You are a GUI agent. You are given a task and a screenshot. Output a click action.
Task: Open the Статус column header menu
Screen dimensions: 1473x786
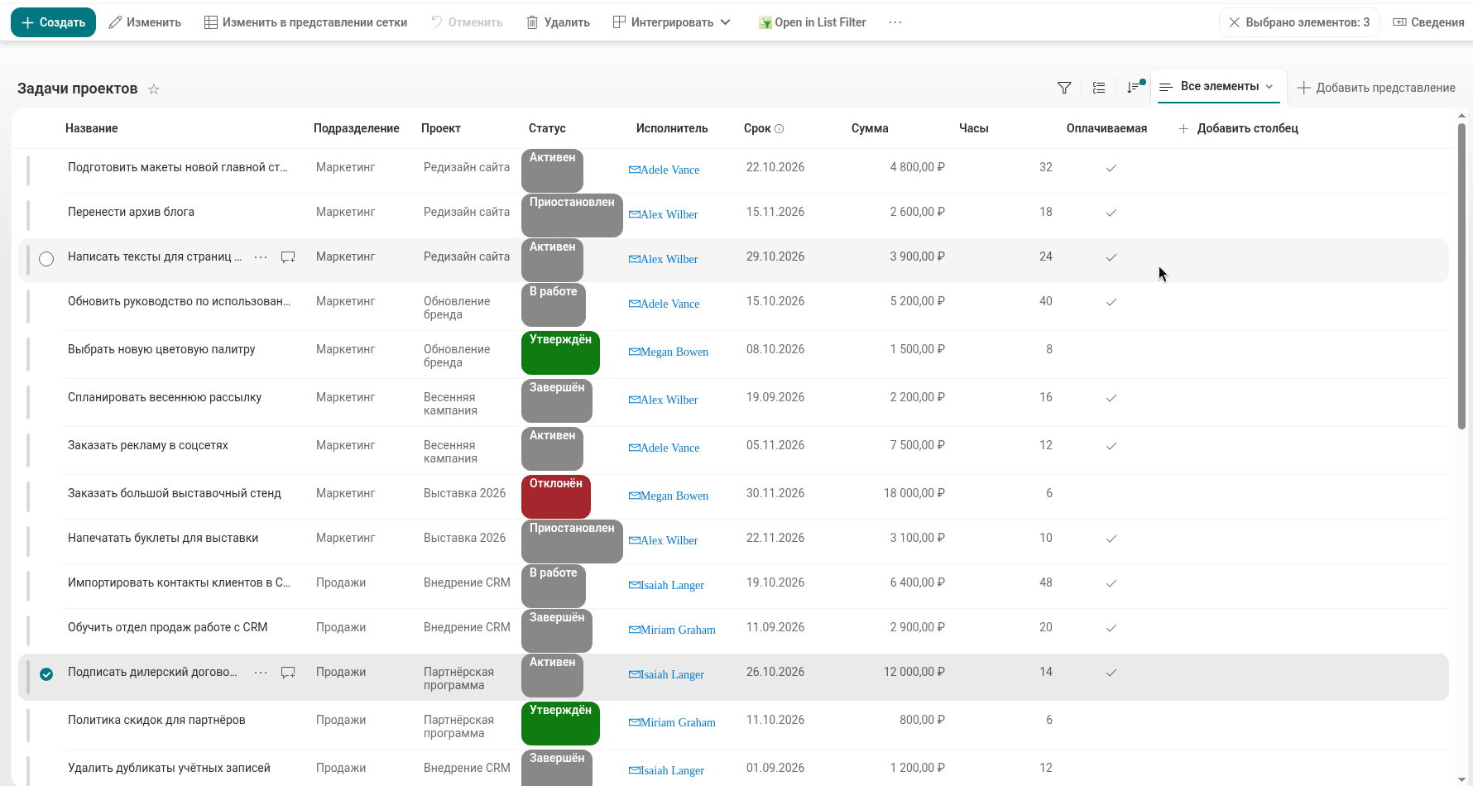coord(547,128)
